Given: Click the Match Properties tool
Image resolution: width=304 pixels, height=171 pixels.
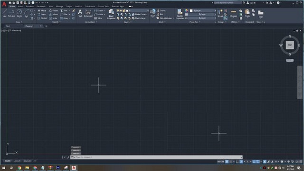Looking at the screenshot, I should (x=180, y=14).
